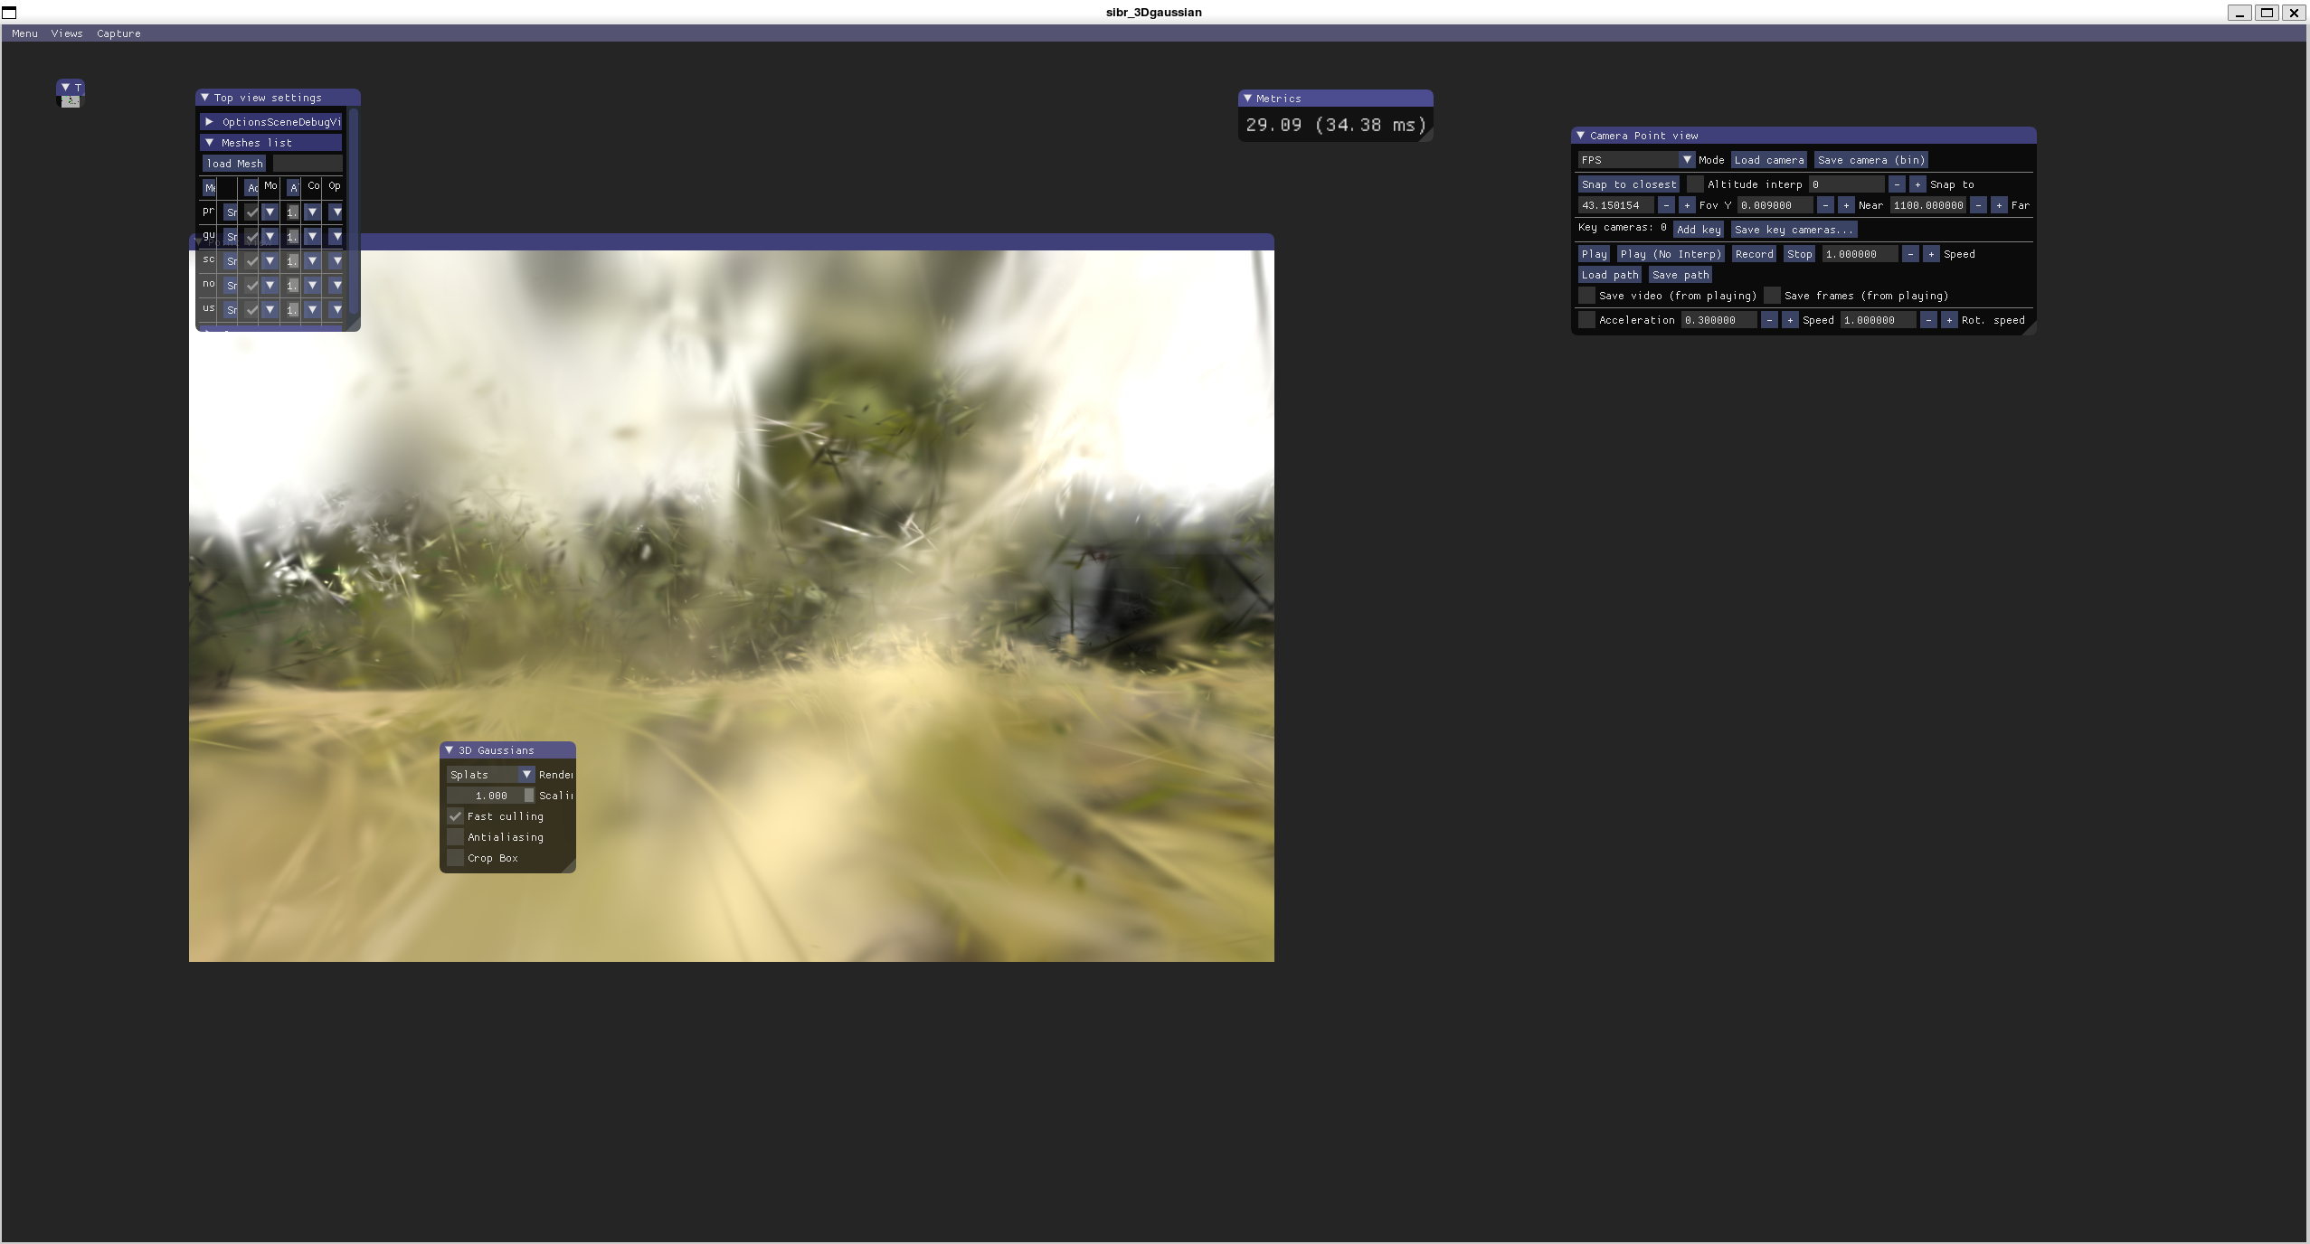Click plus stepper next to Fov Y
2310x1244 pixels.
point(1687,205)
